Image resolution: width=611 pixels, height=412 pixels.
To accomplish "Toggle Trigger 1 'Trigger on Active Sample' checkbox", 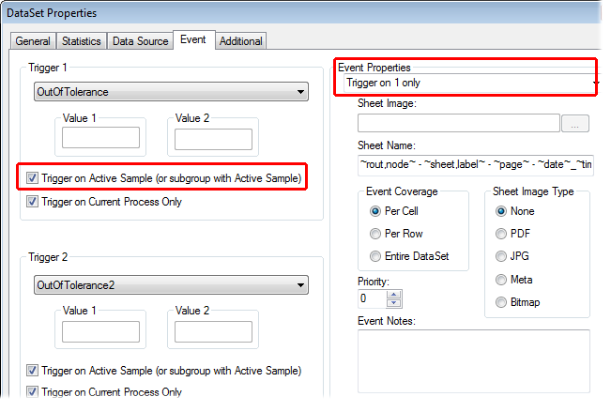I will 34,177.
